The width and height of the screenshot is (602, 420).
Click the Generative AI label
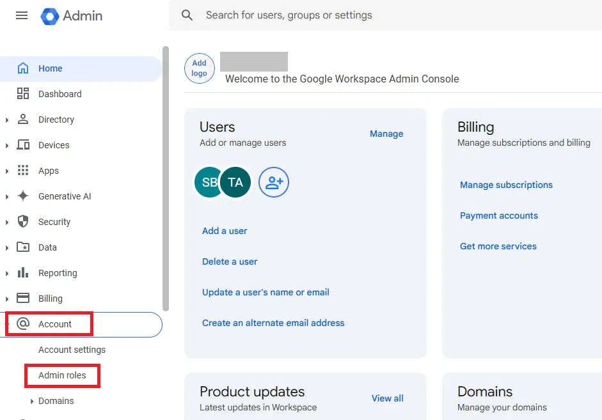click(65, 196)
